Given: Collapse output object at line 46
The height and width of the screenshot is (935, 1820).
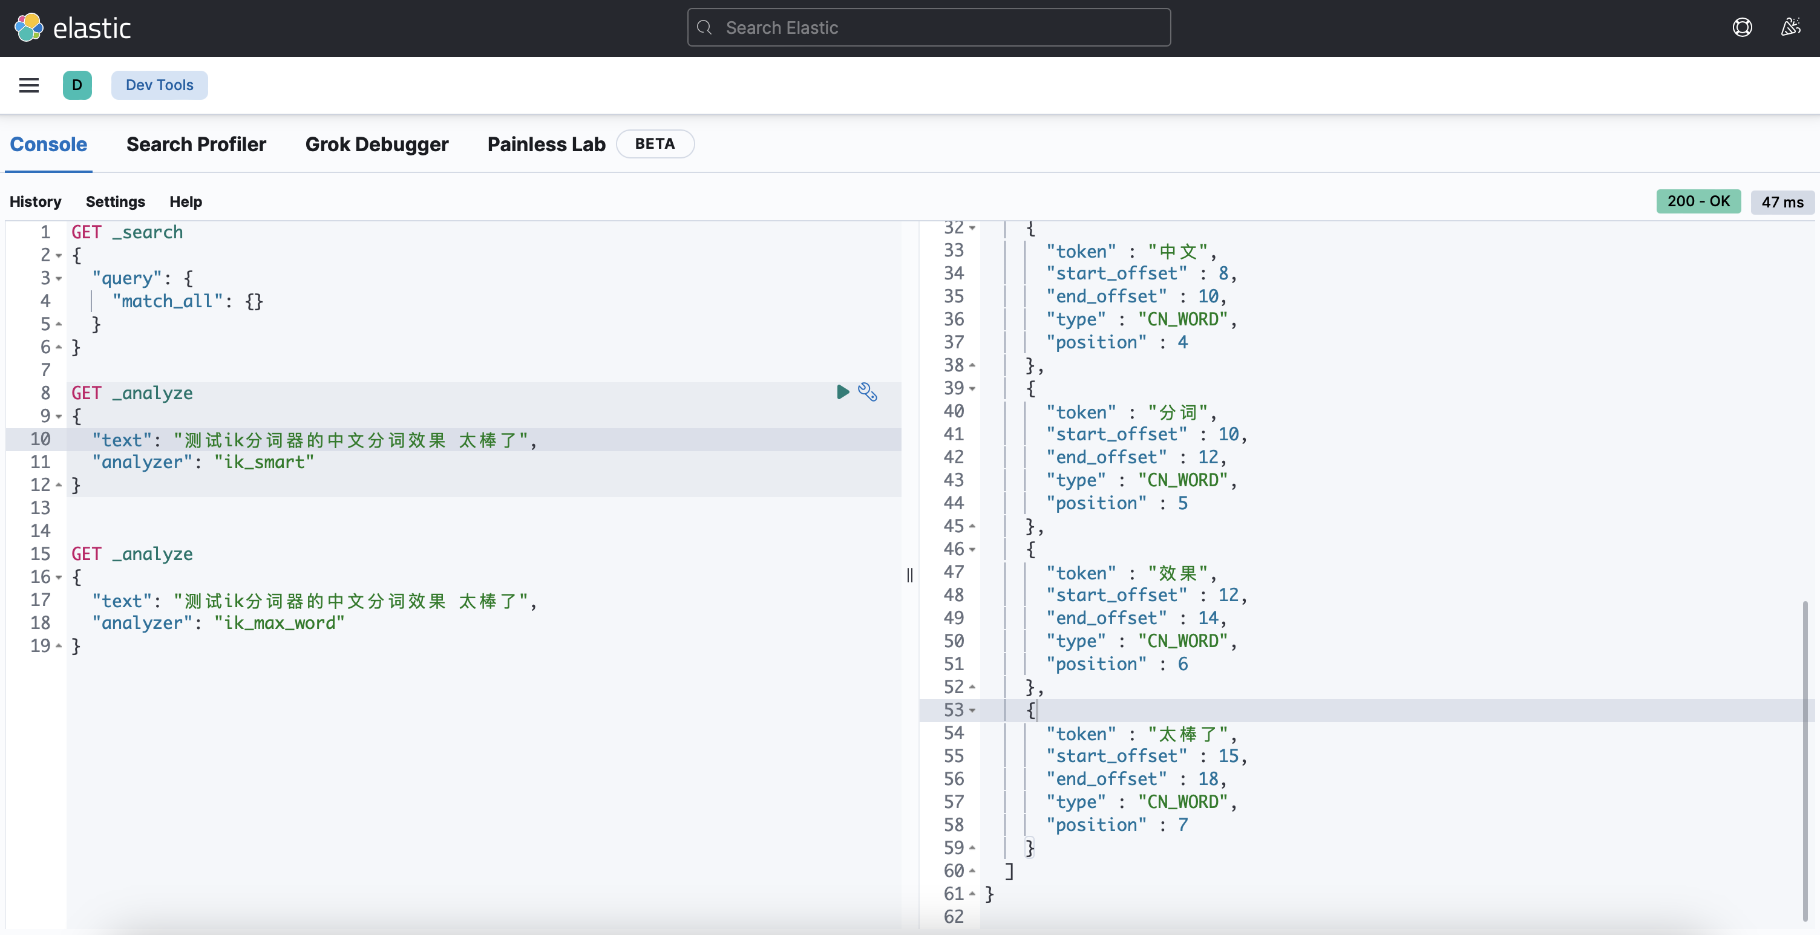Looking at the screenshot, I should (x=973, y=549).
